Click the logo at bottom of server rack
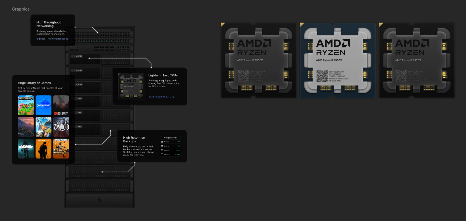 tap(99, 200)
